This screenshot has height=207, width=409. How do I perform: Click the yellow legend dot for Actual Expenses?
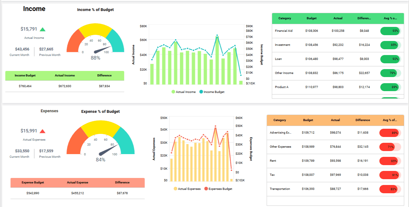click(175, 189)
